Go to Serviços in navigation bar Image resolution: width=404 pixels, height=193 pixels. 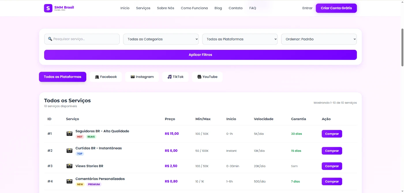pos(143,8)
